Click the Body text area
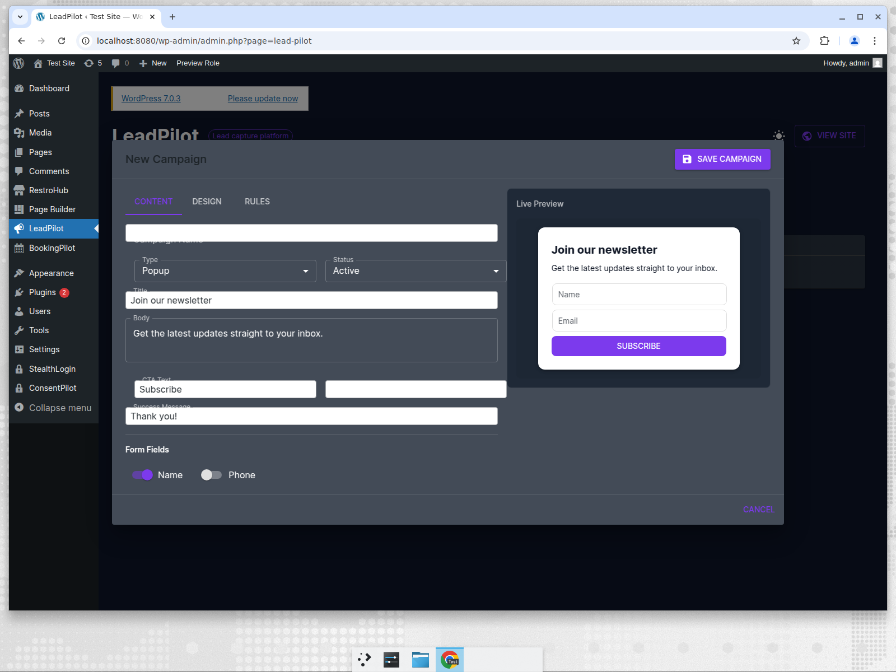 pos(311,340)
